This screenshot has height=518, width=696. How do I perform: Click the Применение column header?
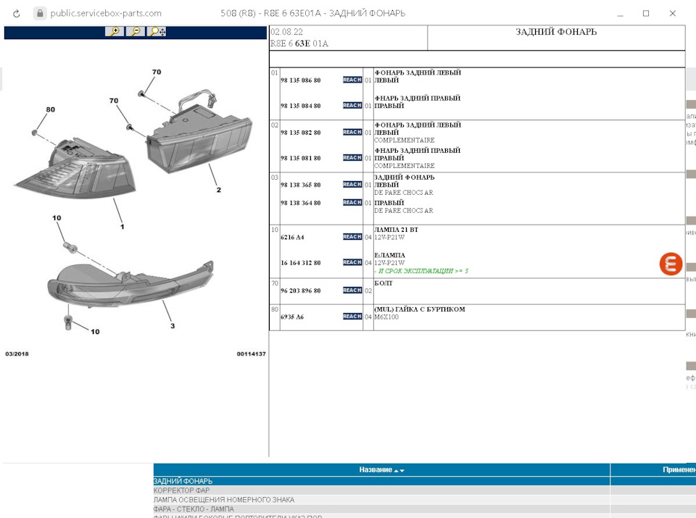[x=678, y=470]
